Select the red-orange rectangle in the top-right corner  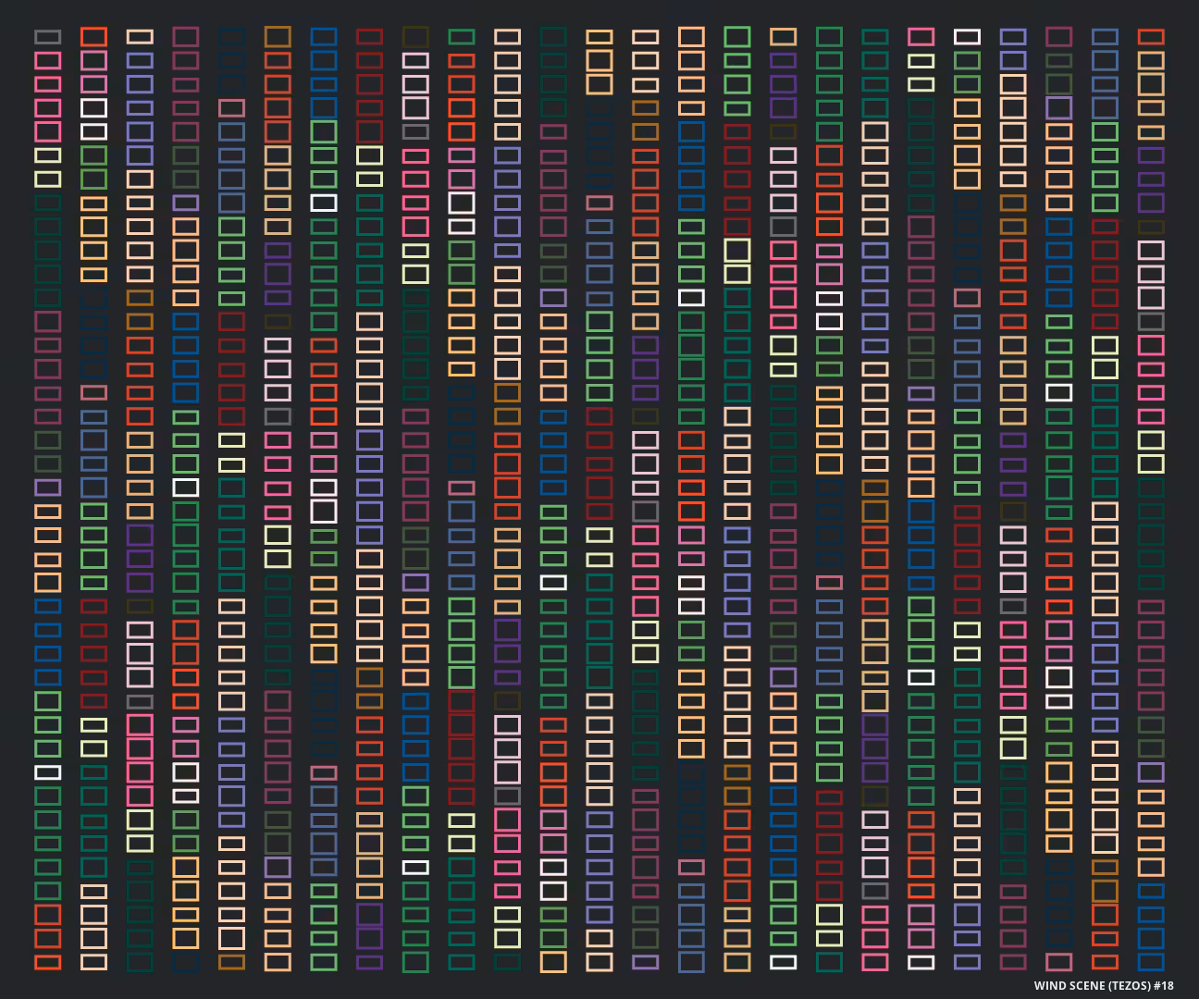pos(1151,37)
